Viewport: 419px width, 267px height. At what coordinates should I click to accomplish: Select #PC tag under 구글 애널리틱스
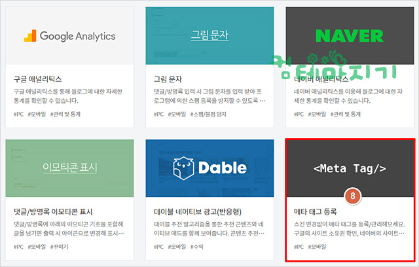[x=19, y=115]
